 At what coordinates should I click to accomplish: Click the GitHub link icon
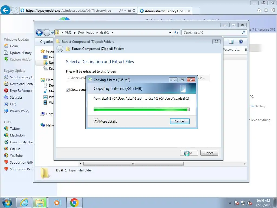(x=6, y=149)
